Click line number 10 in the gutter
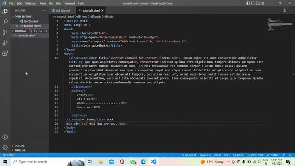The height and width of the screenshot is (166, 295). coord(56,58)
